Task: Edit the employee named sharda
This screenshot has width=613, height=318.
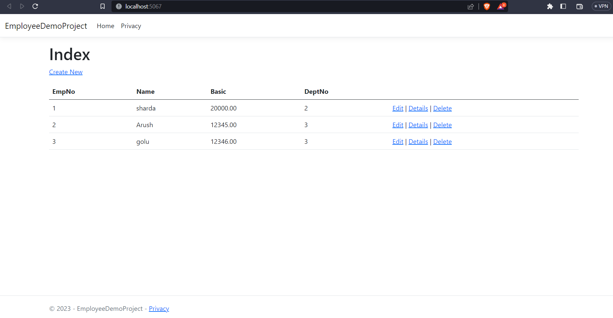Action: (x=398, y=108)
